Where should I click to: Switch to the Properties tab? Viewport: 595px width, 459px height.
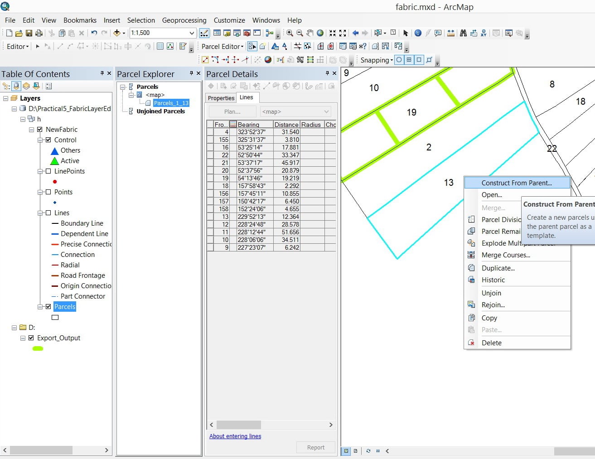tap(221, 98)
